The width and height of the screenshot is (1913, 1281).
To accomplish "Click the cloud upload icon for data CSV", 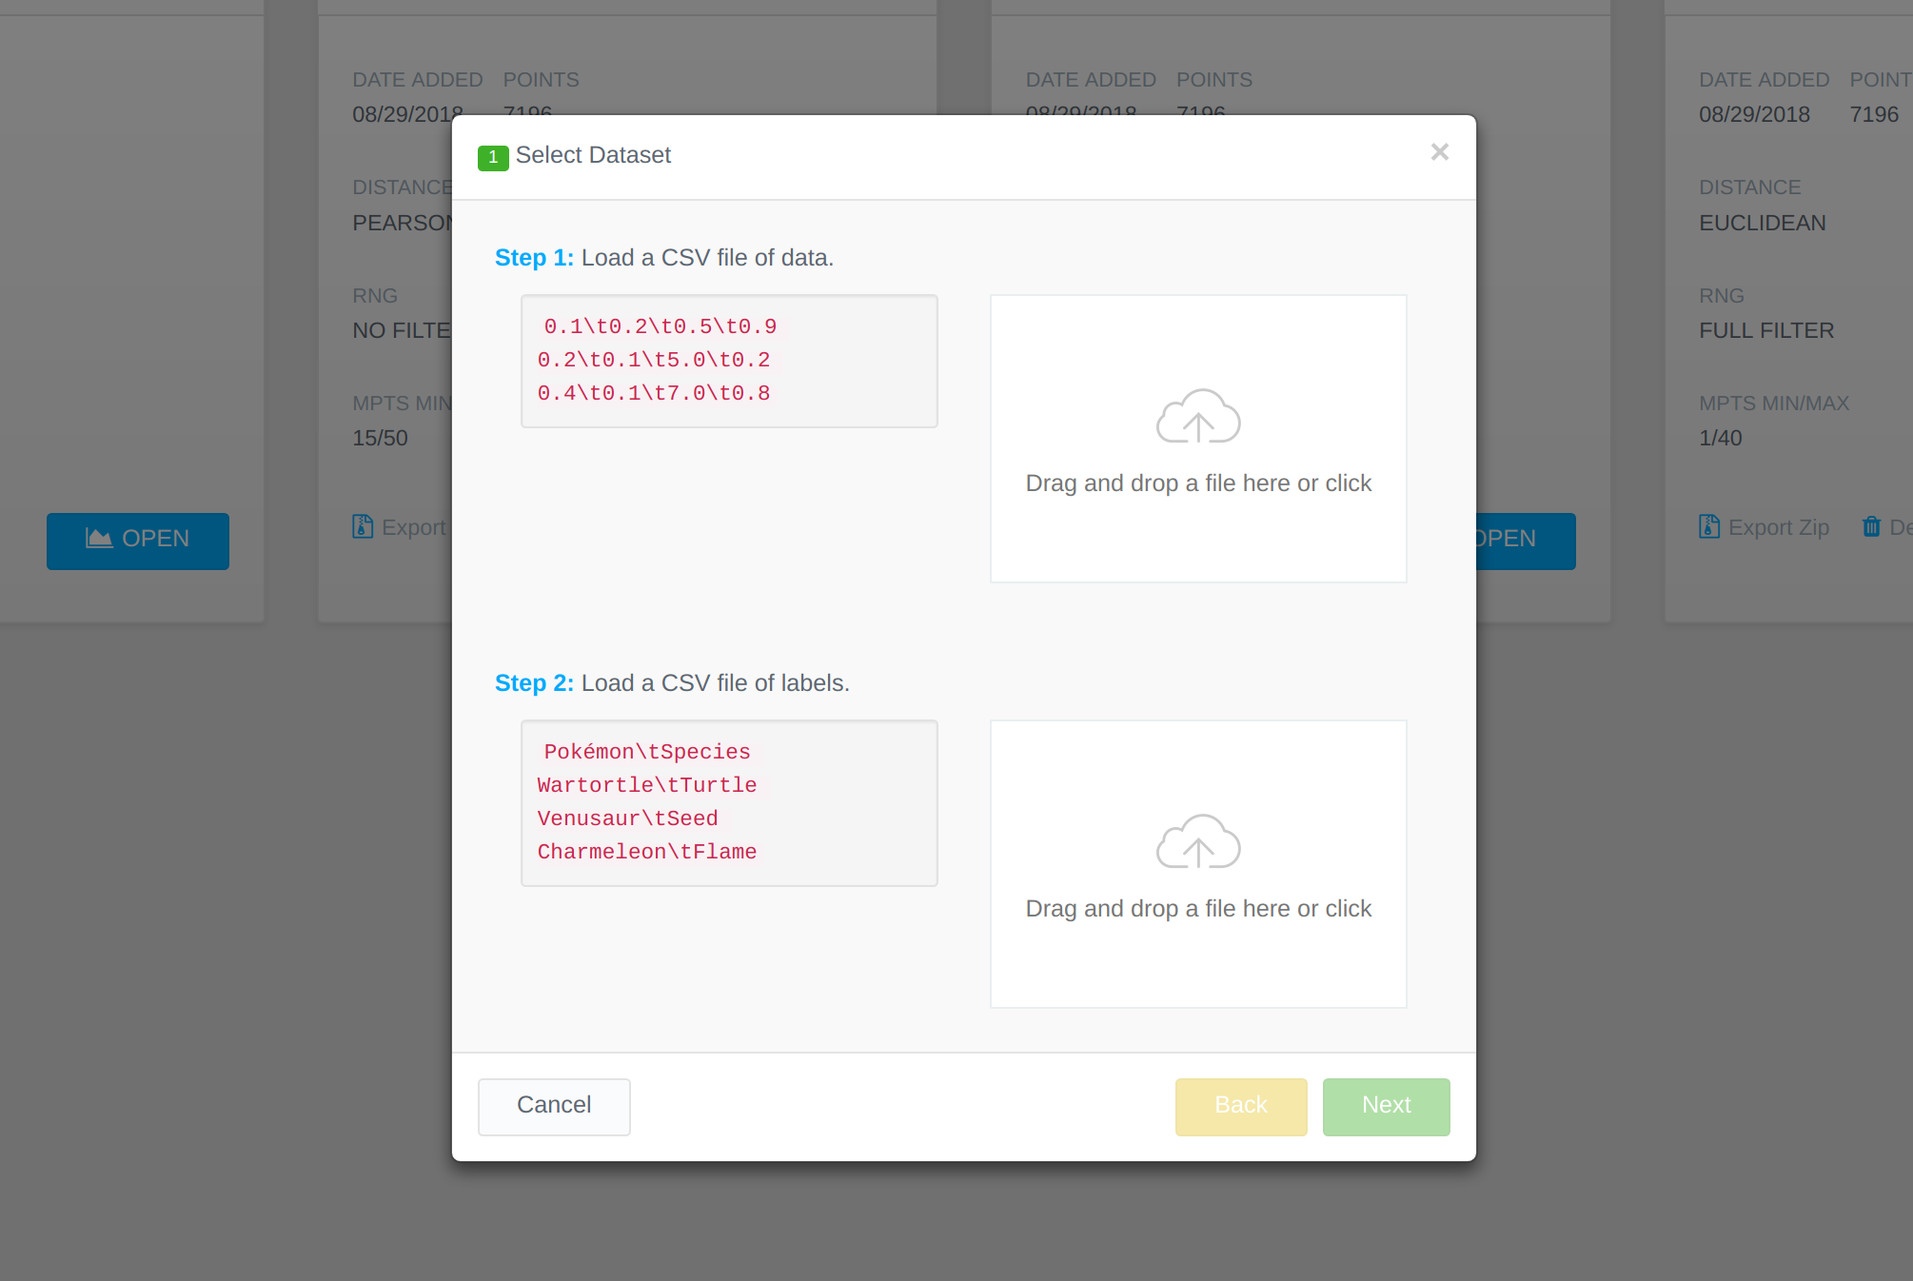I will click(x=1198, y=417).
